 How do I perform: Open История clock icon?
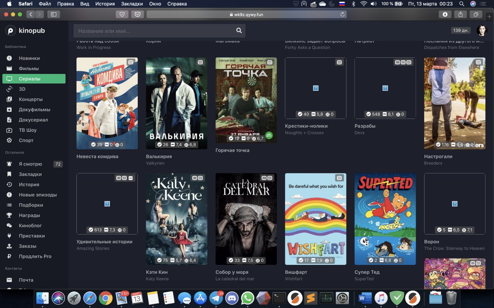point(10,184)
